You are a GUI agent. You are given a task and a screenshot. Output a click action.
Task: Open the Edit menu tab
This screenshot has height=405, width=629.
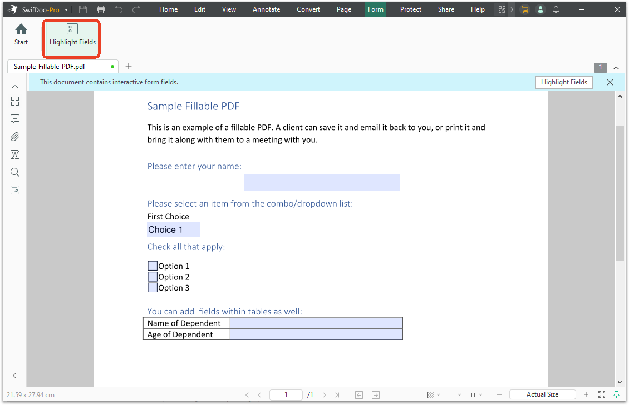200,9
